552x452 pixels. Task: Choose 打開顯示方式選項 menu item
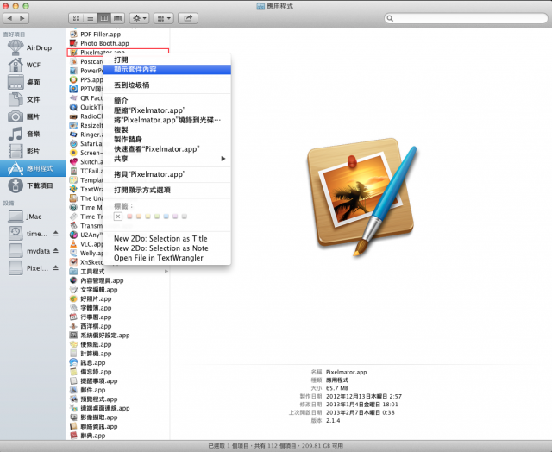click(167, 190)
